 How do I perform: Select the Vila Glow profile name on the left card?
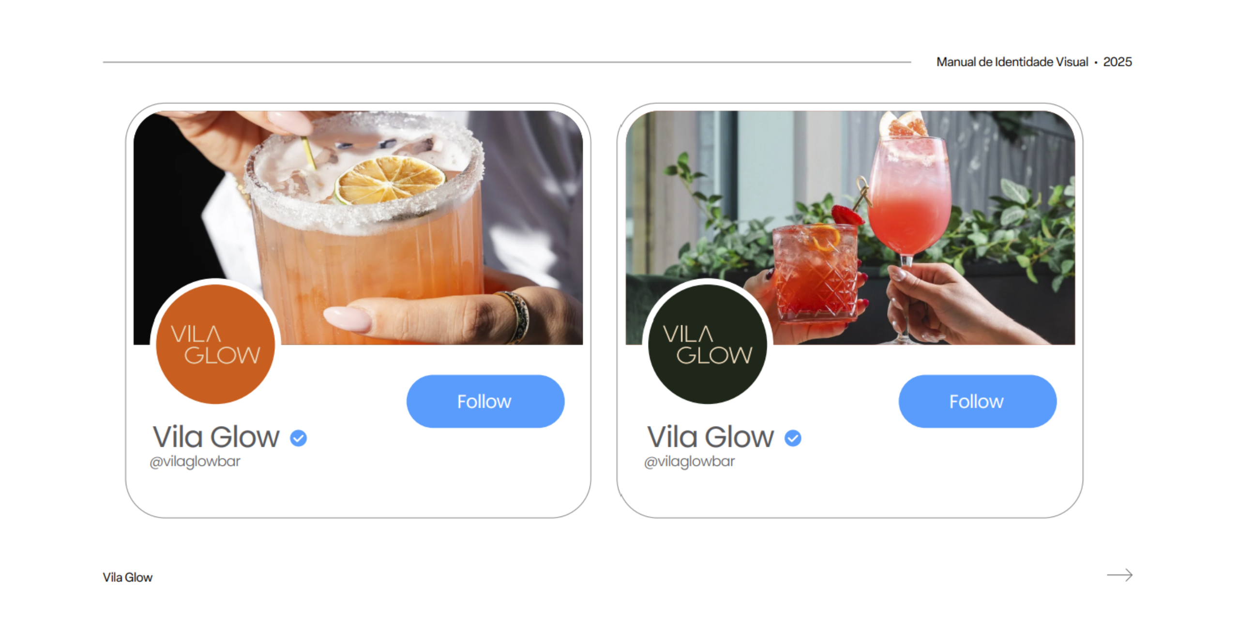tap(216, 437)
